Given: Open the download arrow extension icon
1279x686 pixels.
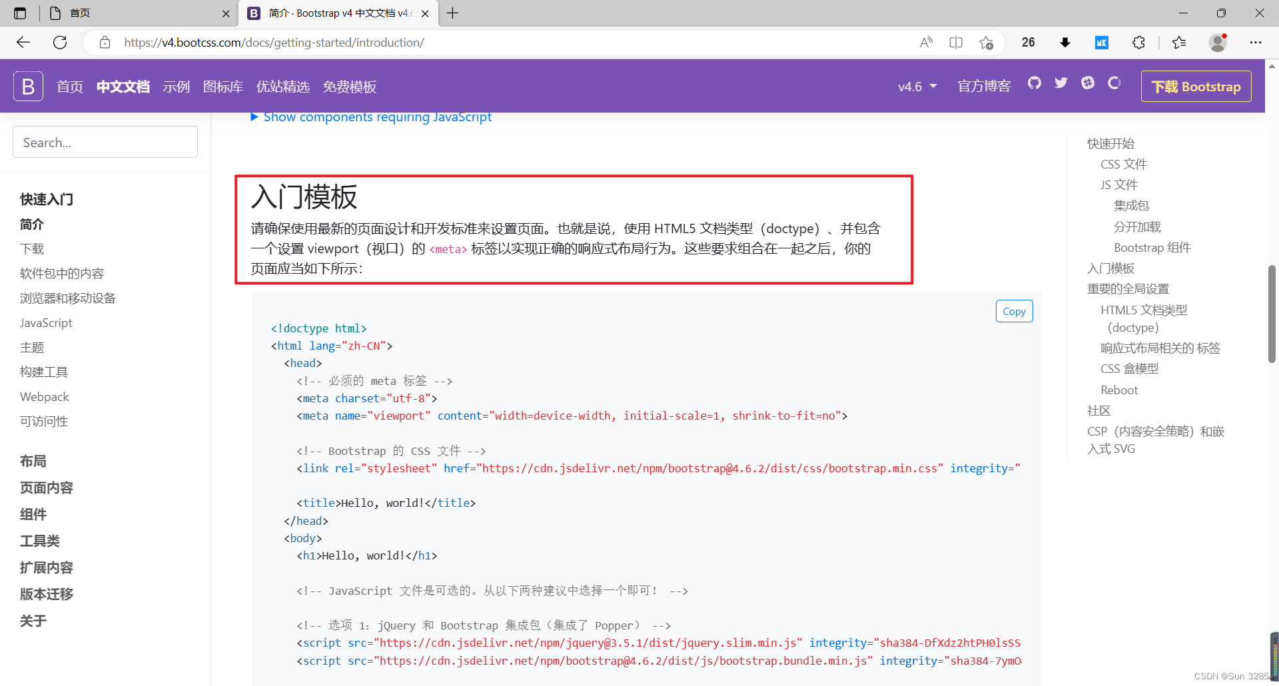Looking at the screenshot, I should pyautogui.click(x=1065, y=43).
